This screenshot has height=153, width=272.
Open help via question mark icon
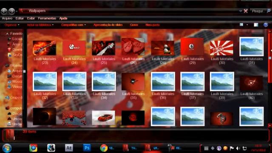[x=266, y=25]
